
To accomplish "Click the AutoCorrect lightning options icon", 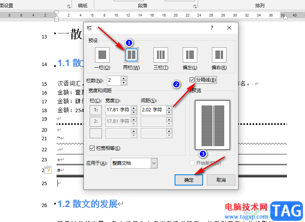I will (48, 170).
